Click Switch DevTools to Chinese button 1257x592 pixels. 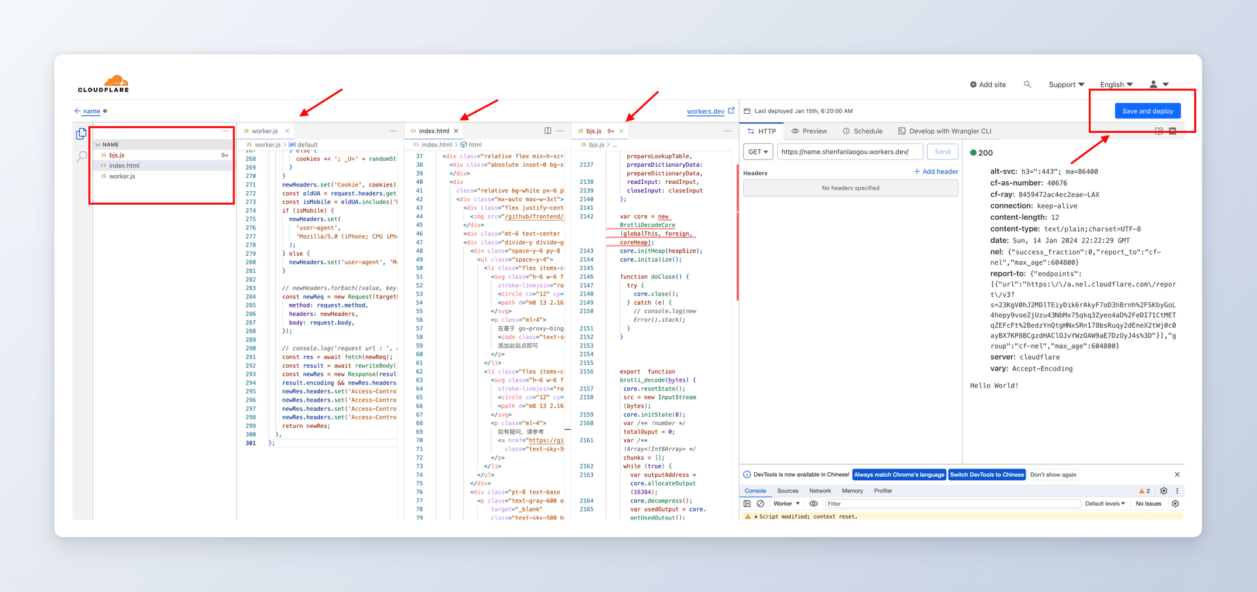[x=987, y=474]
